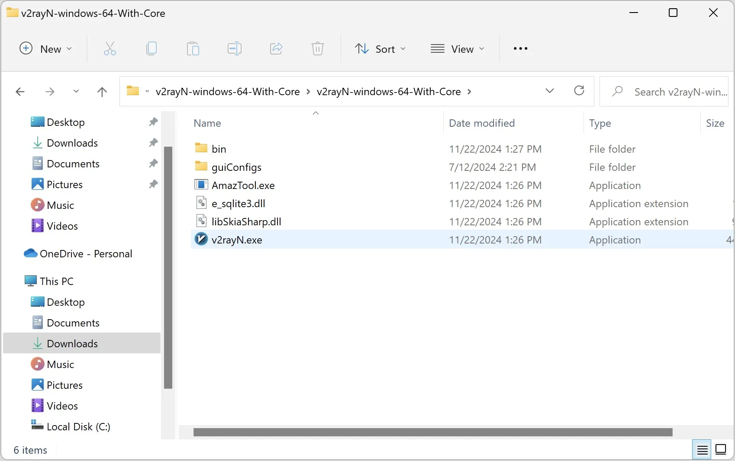Click the guiConfigs folder icon
The image size is (735, 461).
tap(201, 166)
